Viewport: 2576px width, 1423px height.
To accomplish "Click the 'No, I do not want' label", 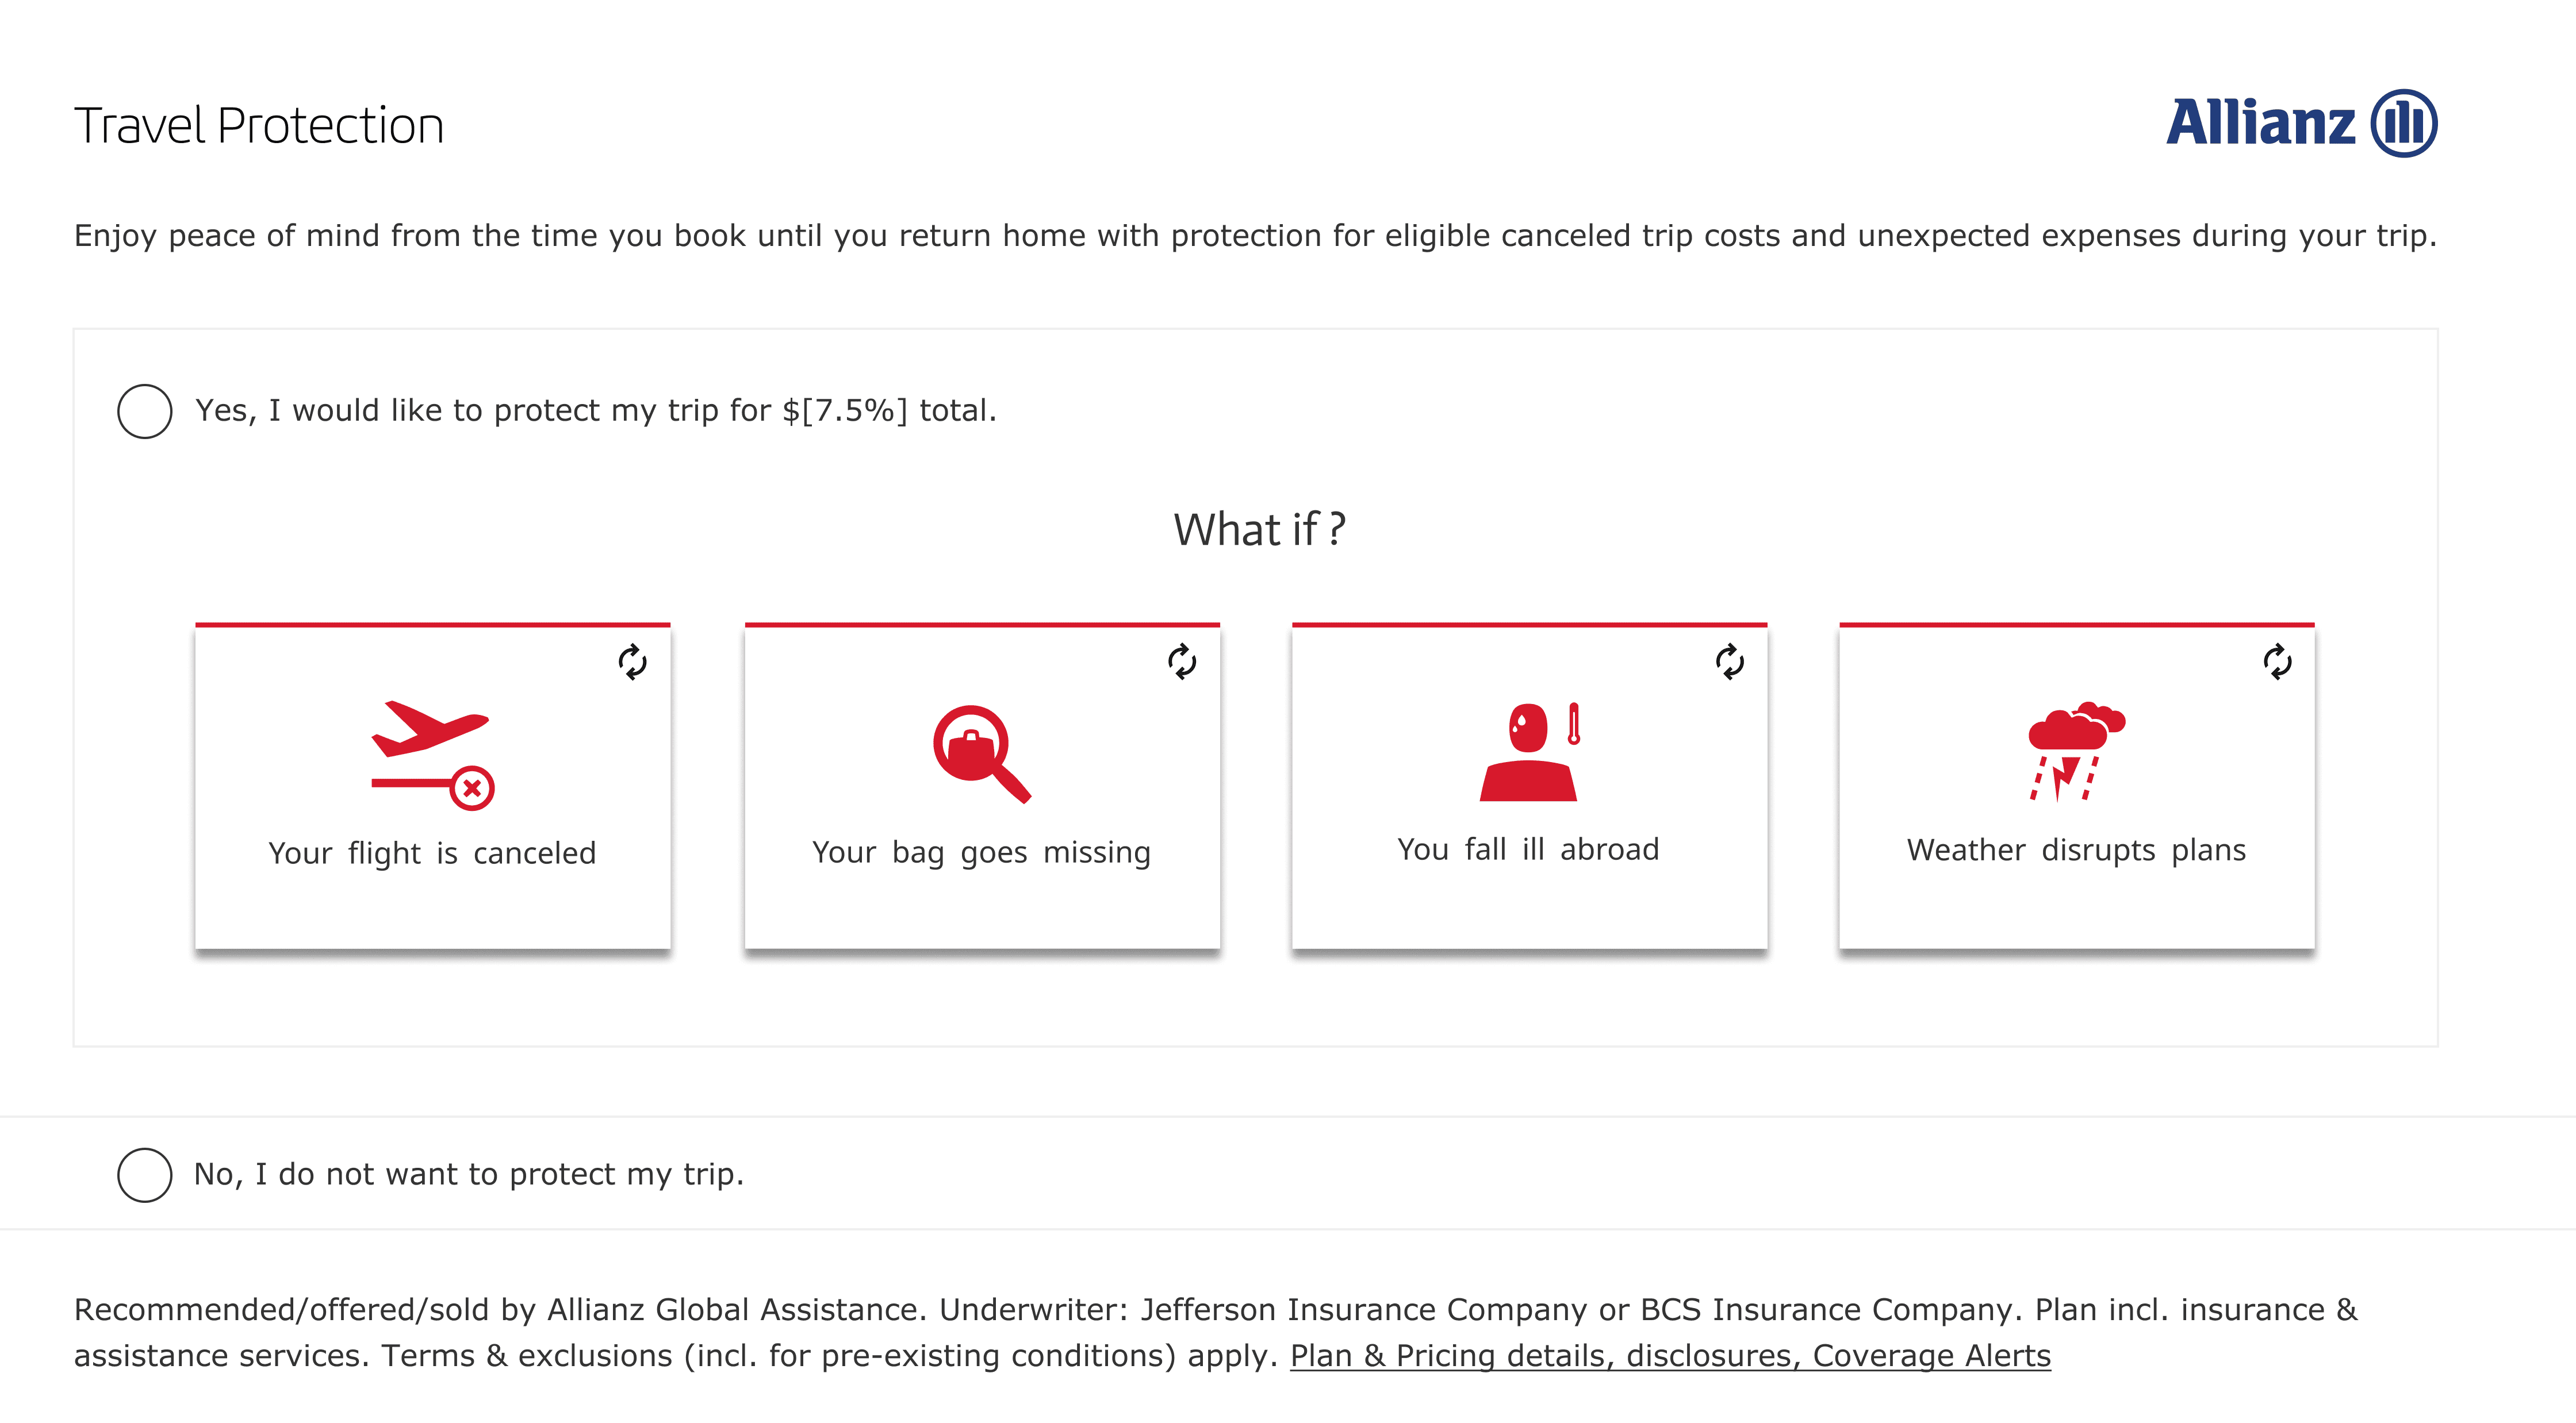I will 469,1174.
